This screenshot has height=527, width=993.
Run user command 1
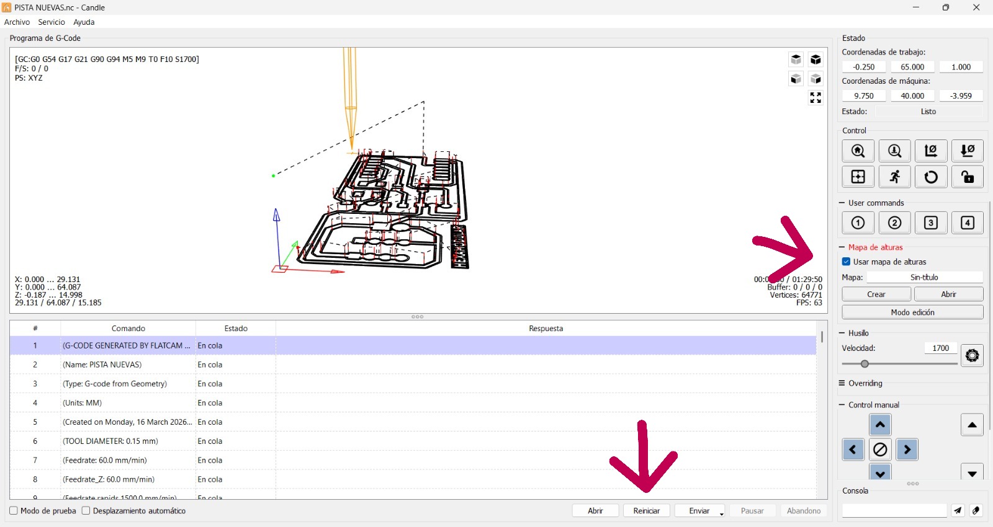click(858, 223)
